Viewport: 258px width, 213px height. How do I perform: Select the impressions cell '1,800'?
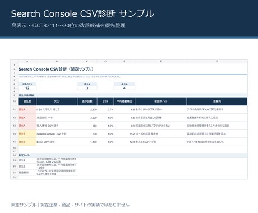(x=87, y=142)
